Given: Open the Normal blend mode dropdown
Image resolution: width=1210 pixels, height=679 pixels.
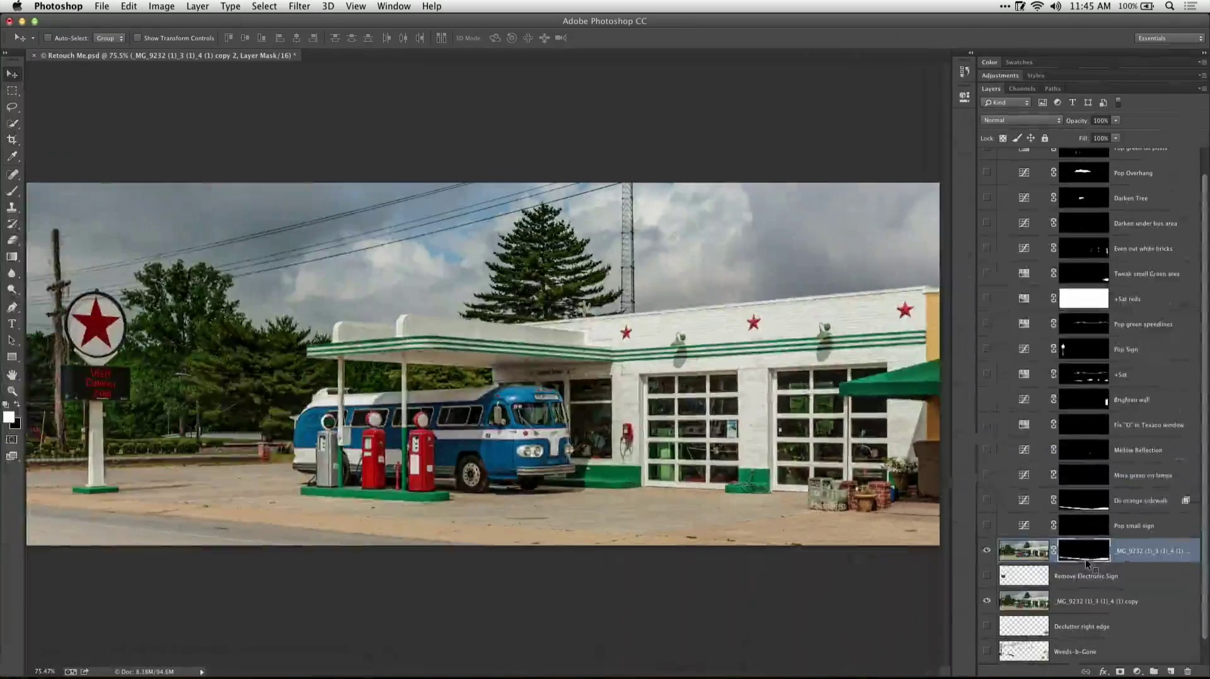Looking at the screenshot, I should [1021, 120].
